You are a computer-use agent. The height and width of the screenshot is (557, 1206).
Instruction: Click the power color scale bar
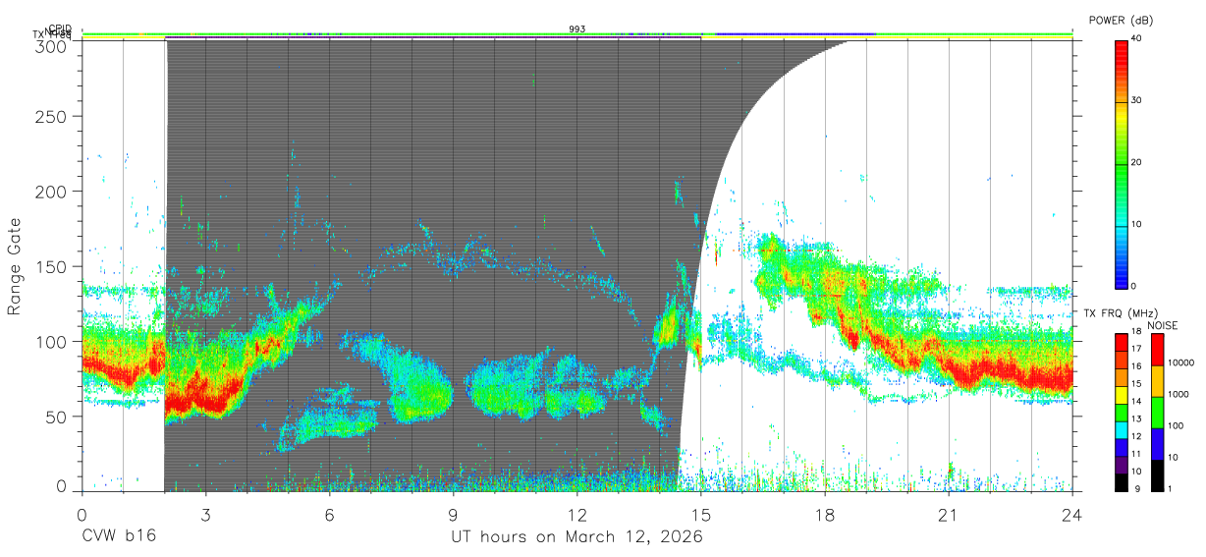[x=1121, y=163]
